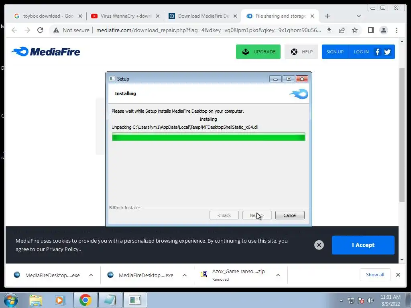Open the Chrome side panel
Viewport: 411px width, 308px height.
pyautogui.click(x=370, y=30)
